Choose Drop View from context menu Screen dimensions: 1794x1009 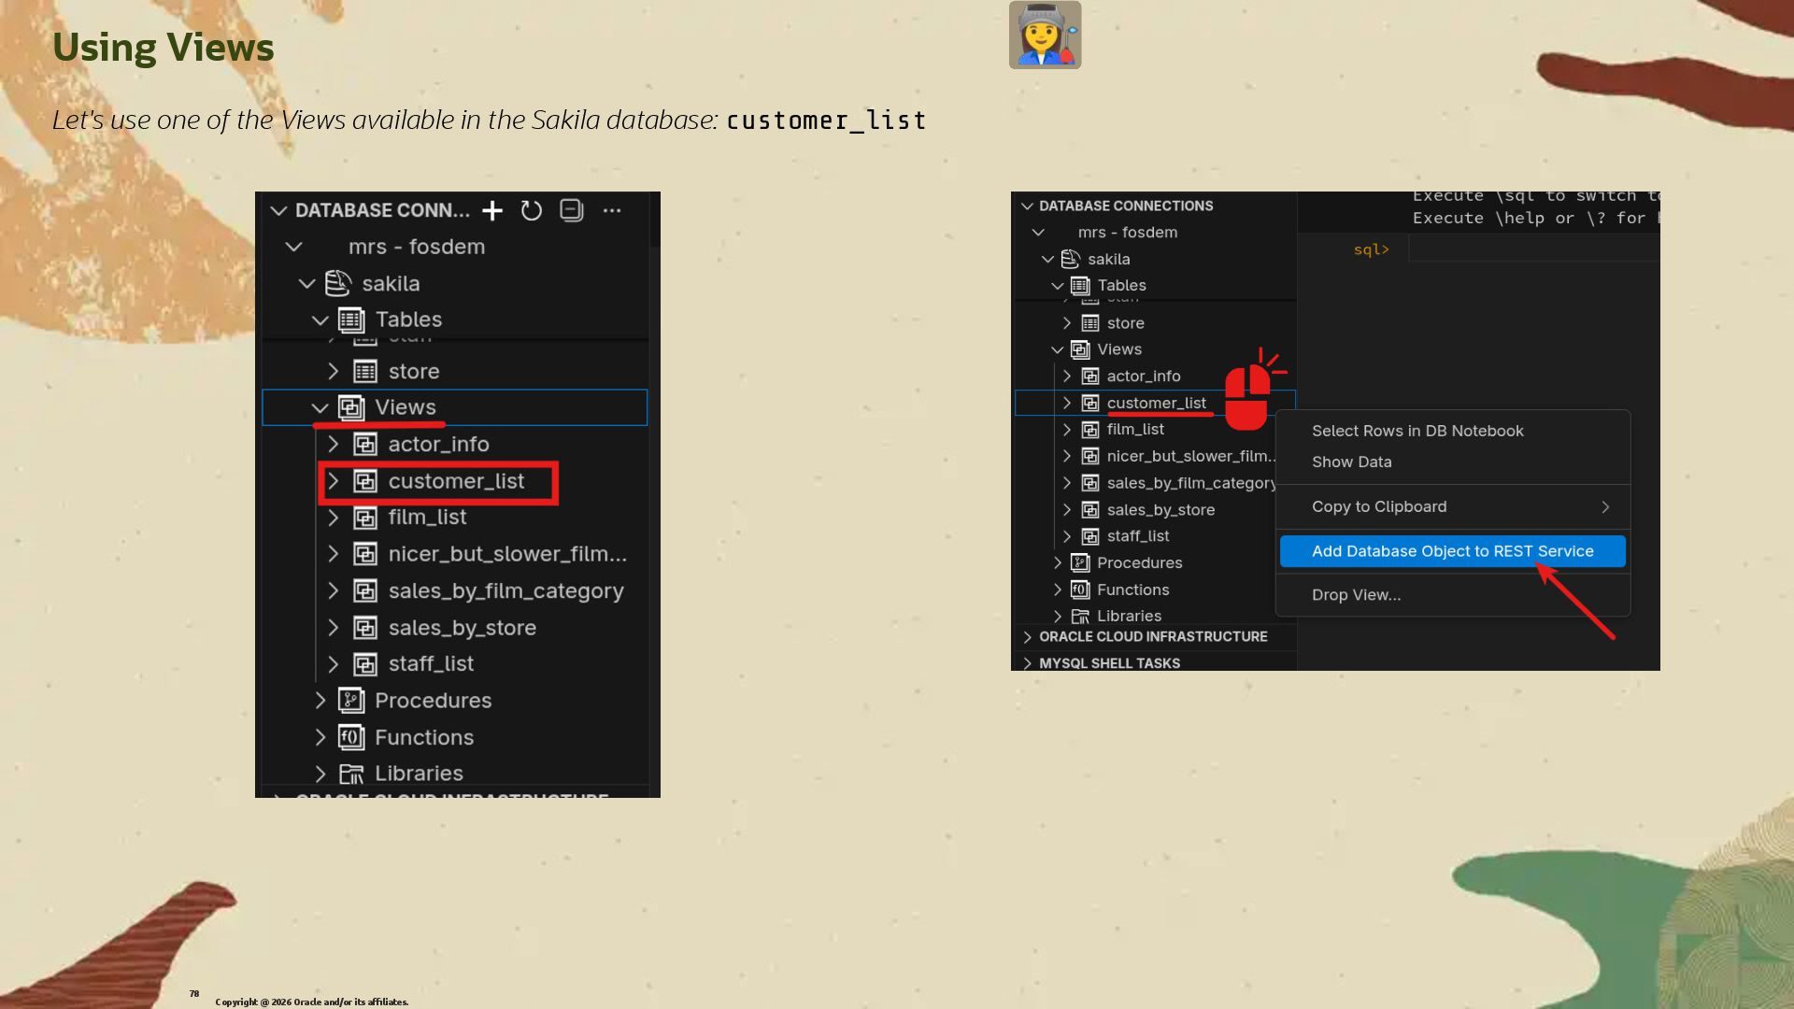coord(1356,595)
